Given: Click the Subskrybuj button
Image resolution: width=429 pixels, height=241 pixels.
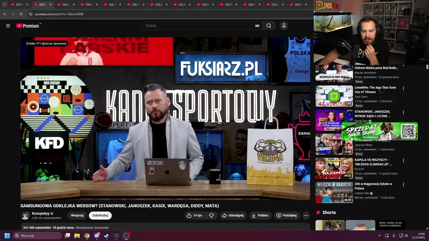Looking at the screenshot, I should click(x=100, y=216).
